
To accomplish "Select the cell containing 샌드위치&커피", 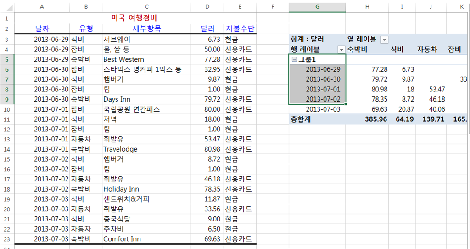I will pyautogui.click(x=146, y=199).
